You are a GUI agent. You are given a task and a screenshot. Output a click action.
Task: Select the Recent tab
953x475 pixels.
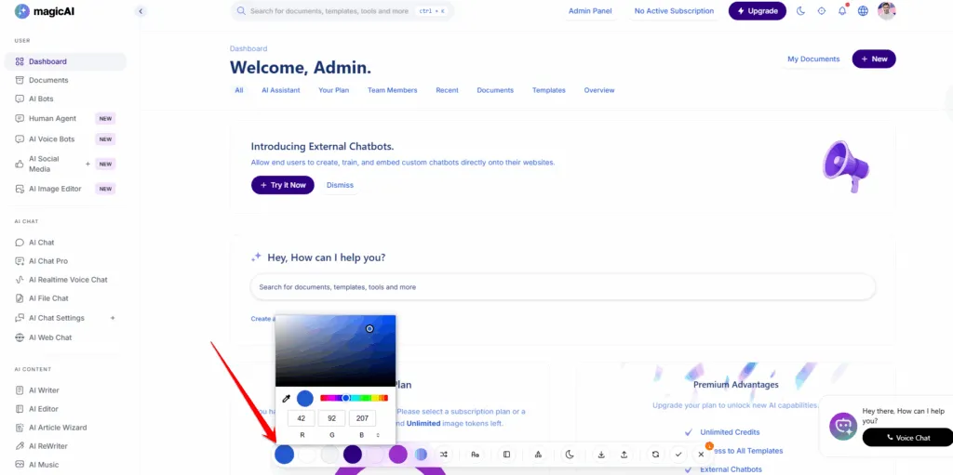click(447, 90)
